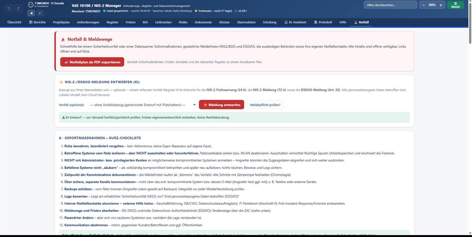Click the warning triangle in the KI-Entwurf notice
This screenshot has width=472, height=237.
[x=63, y=117]
